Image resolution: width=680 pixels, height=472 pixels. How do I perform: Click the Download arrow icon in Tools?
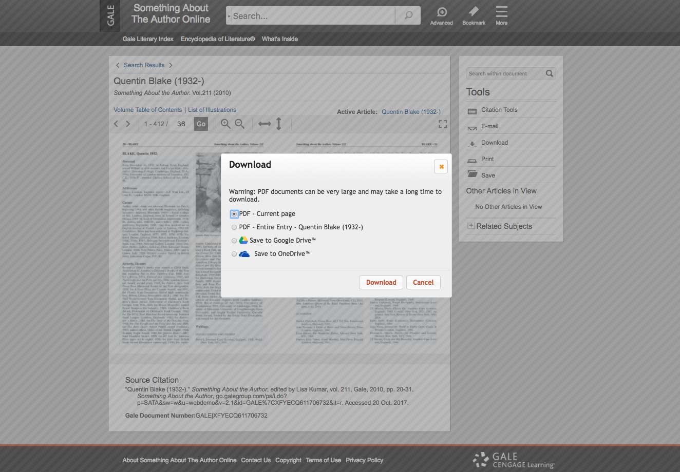472,143
